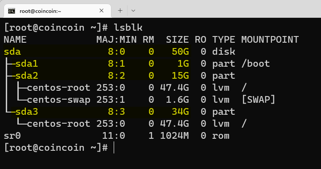321x169 pixels.
Task: Click the lsblk command text
Action: click(128, 28)
